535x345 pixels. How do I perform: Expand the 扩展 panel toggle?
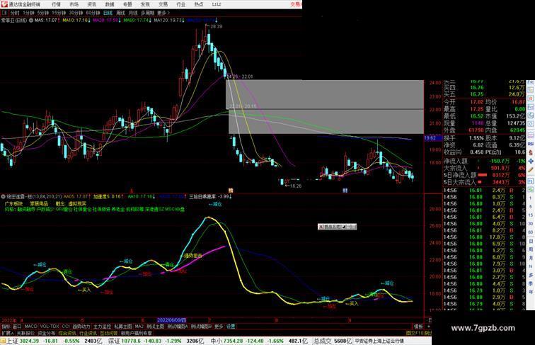click(x=7, y=333)
